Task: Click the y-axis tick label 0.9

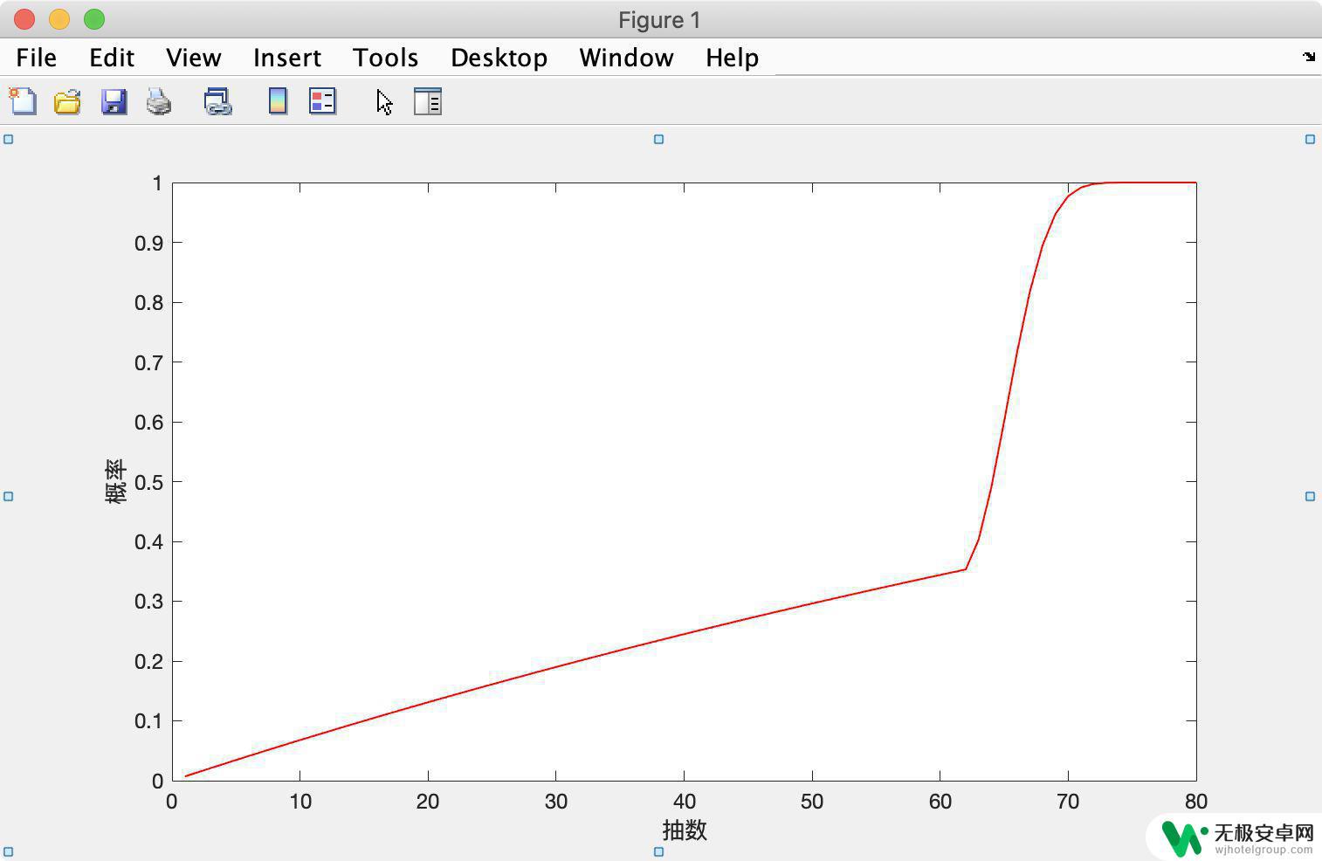Action: [x=148, y=243]
